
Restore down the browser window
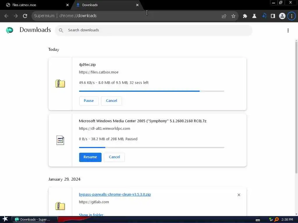(x=281, y=3)
